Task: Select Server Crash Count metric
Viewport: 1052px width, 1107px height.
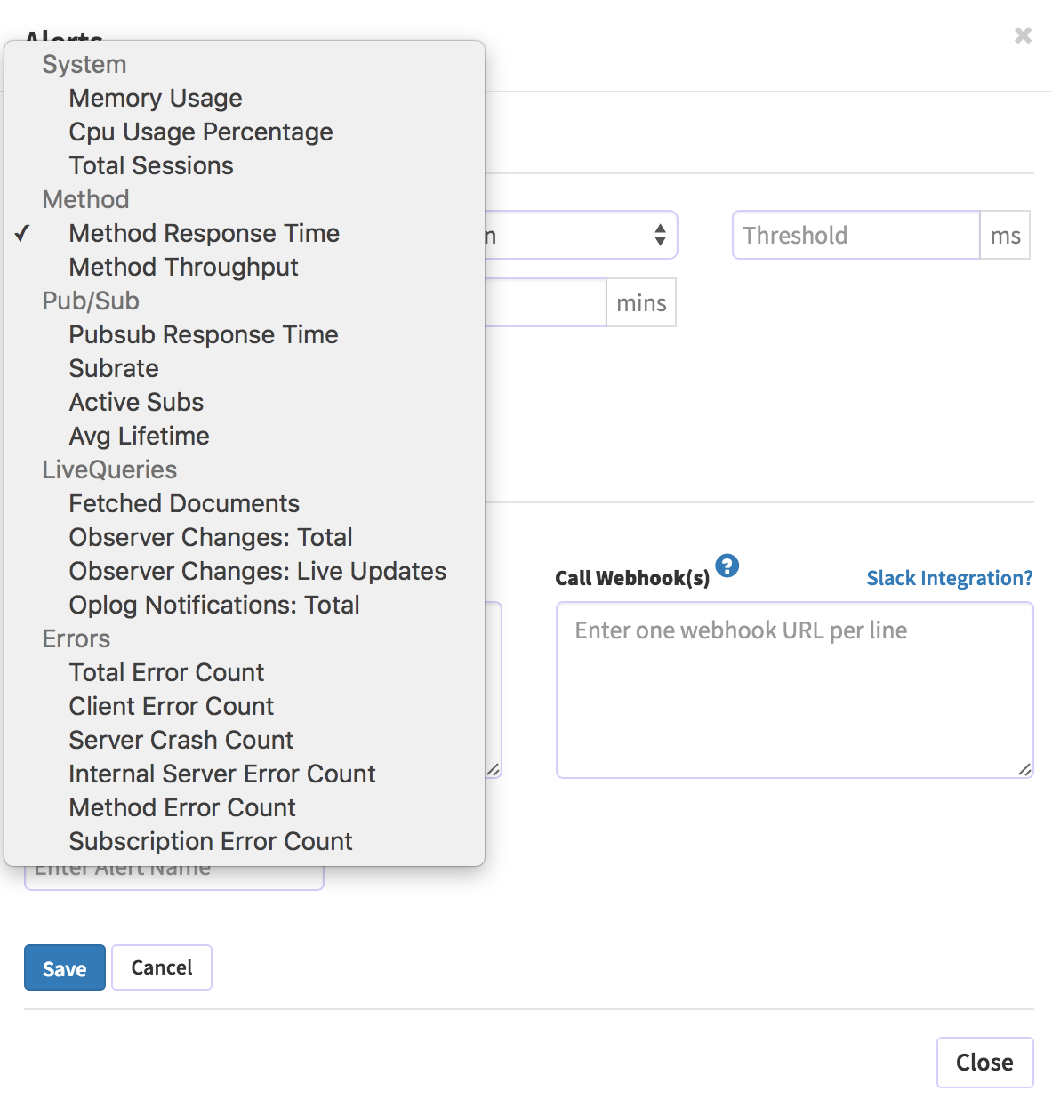Action: (x=181, y=740)
